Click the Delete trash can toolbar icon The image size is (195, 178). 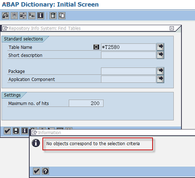[53, 16]
